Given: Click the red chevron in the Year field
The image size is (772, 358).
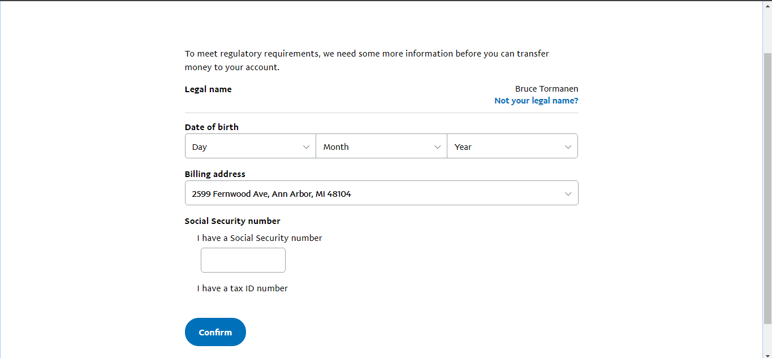Looking at the screenshot, I should tap(568, 146).
